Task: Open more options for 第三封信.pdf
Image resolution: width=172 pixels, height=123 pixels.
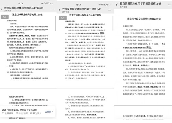Action: tap(110, 10)
